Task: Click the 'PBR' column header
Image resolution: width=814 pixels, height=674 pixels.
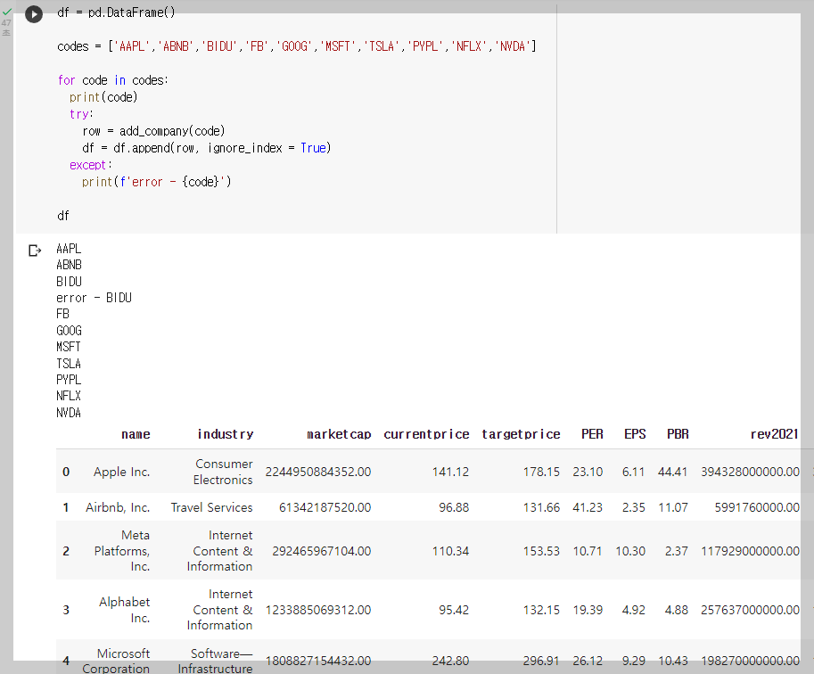Action: point(678,434)
